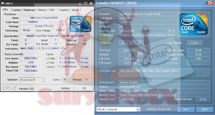
Task: Click the Memory Type value DDR2-800 SDRAM
Action: 164,95
